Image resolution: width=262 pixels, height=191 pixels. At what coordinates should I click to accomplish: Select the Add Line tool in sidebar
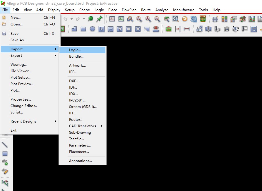[x=5, y=145]
